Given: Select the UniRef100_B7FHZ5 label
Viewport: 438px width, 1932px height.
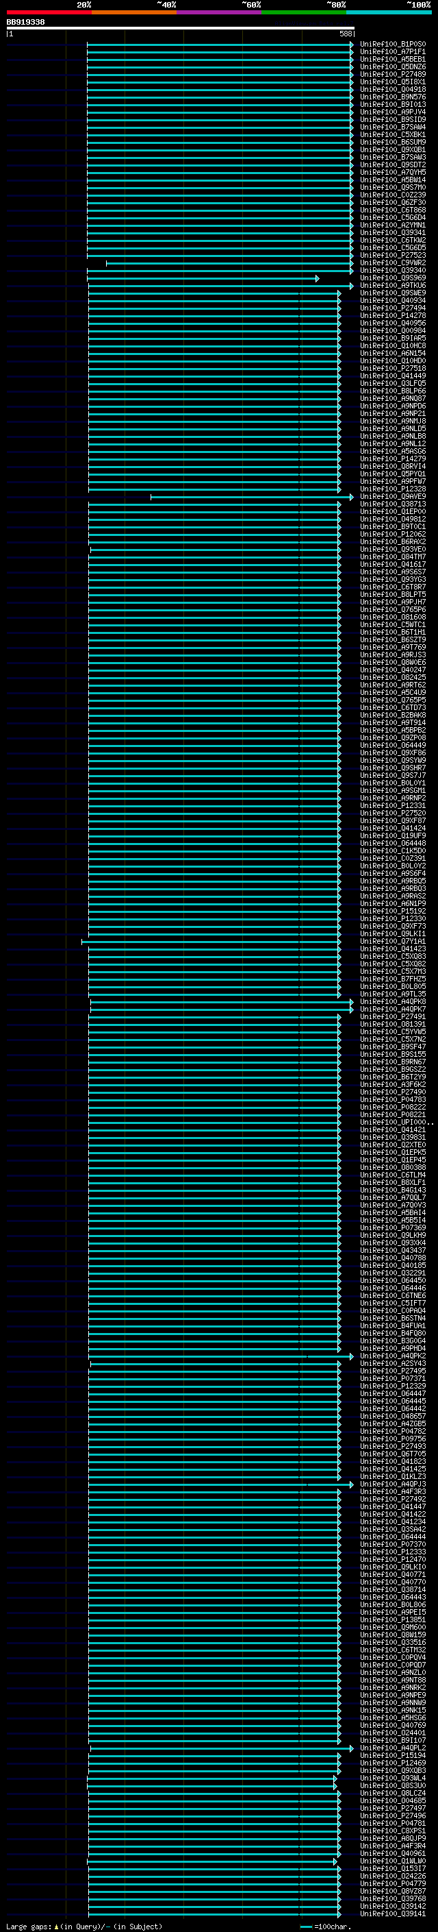Looking at the screenshot, I should point(392,979).
